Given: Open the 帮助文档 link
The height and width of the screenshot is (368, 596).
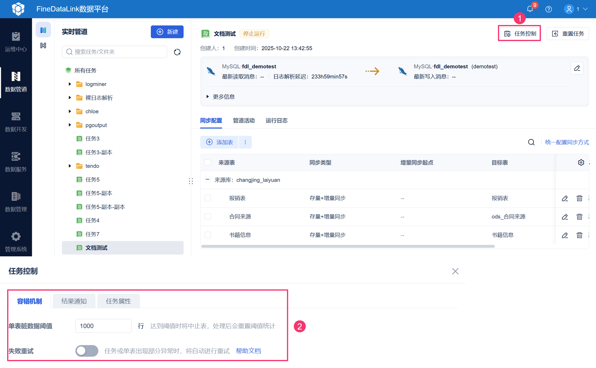Looking at the screenshot, I should [248, 351].
